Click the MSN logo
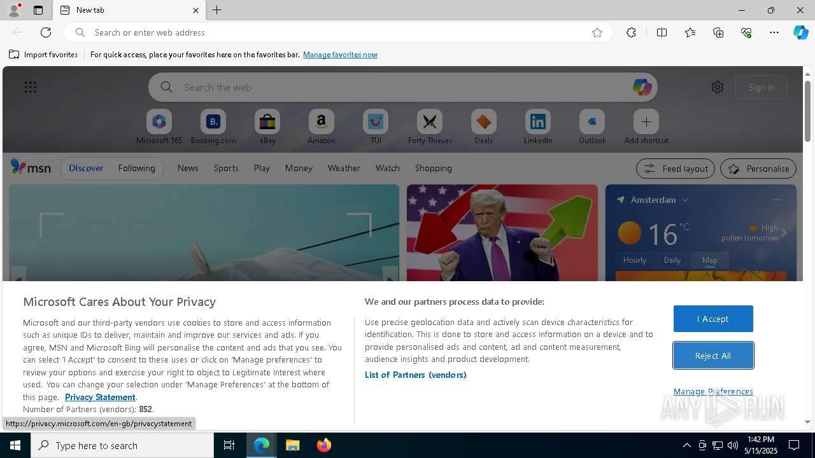815x458 pixels. coord(31,167)
